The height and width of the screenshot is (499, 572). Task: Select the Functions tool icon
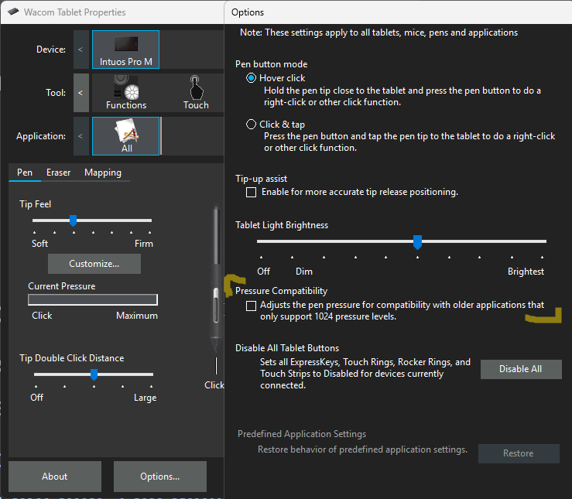coord(126,93)
